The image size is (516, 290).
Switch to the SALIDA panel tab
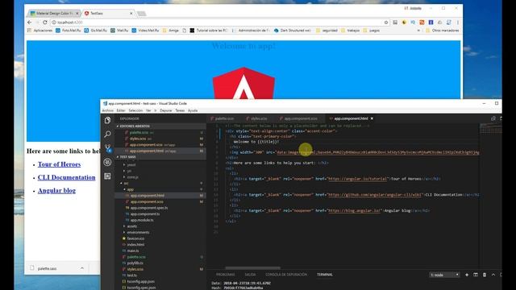250,275
